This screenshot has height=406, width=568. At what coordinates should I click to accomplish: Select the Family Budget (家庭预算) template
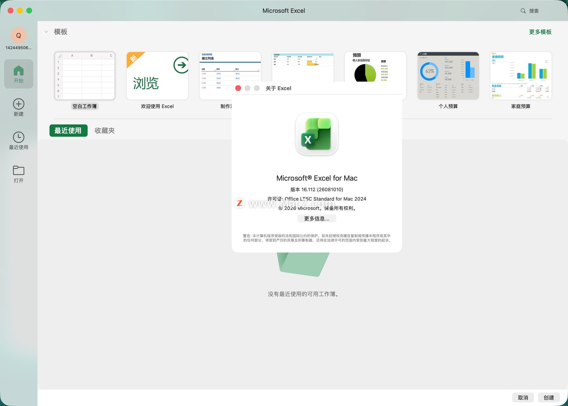click(x=521, y=76)
